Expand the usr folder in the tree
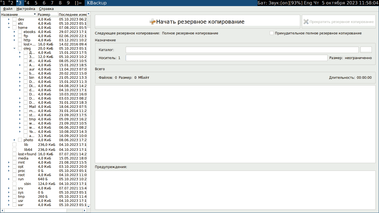Image resolution: width=379 pixels, height=213 pixels. coord(8,201)
